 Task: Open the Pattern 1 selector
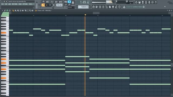point(84,7)
